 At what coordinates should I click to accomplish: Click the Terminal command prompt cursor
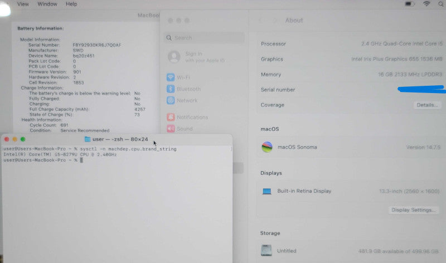pos(81,160)
